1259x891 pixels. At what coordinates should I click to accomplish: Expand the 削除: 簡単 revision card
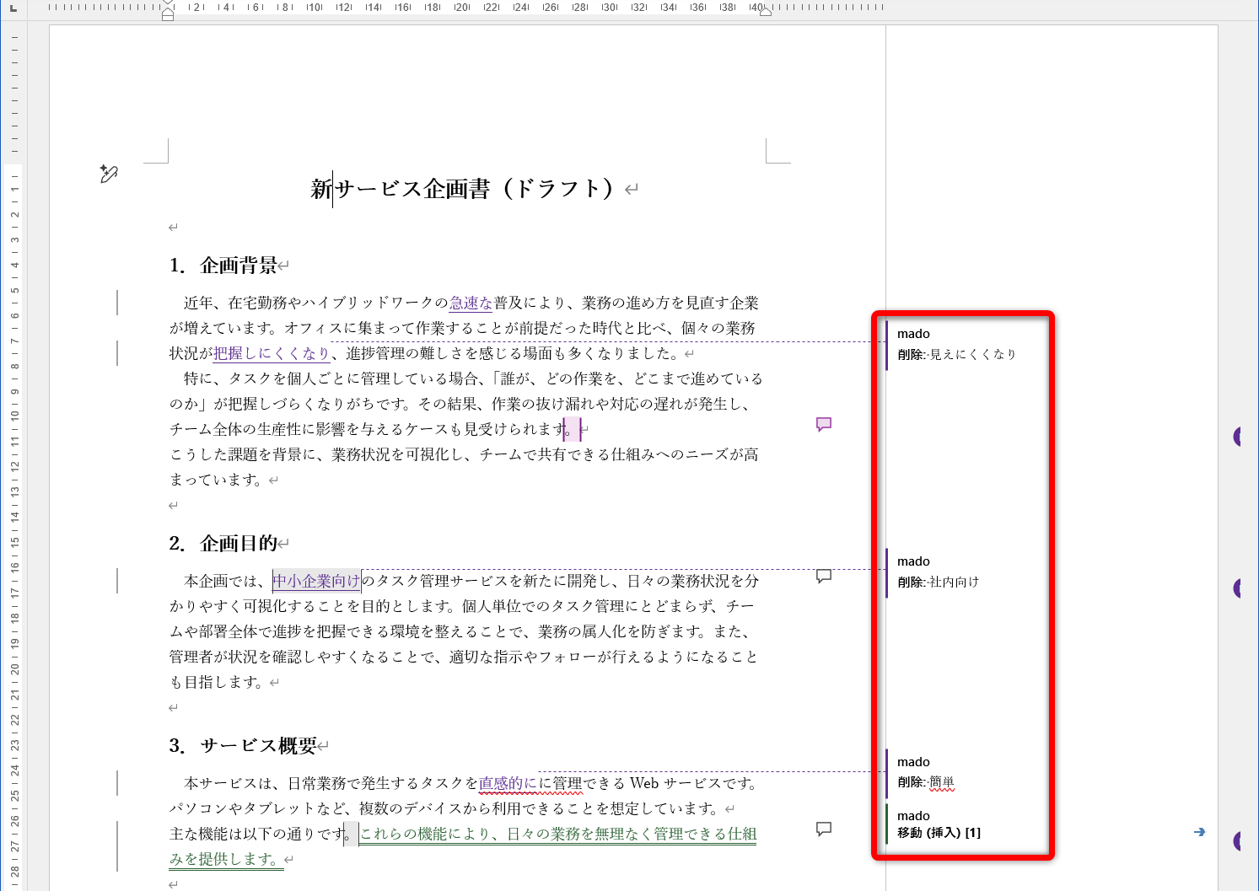(x=961, y=772)
